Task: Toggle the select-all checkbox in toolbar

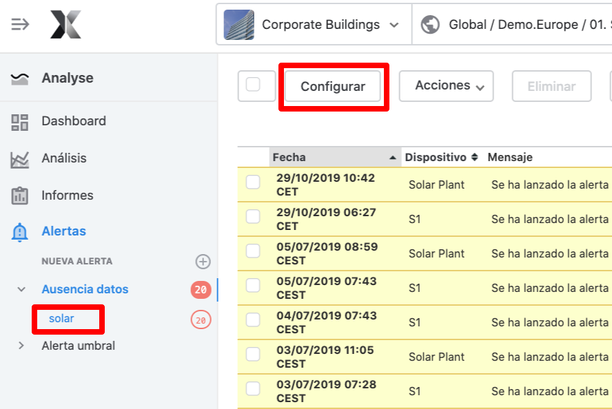Action: (x=253, y=85)
